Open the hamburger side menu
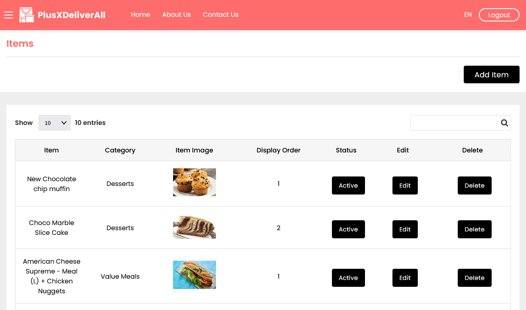 [9, 15]
